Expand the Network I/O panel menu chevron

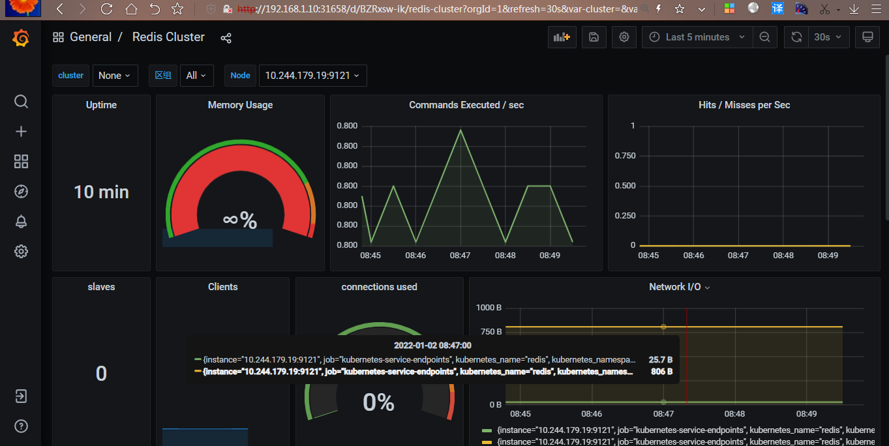tap(708, 288)
